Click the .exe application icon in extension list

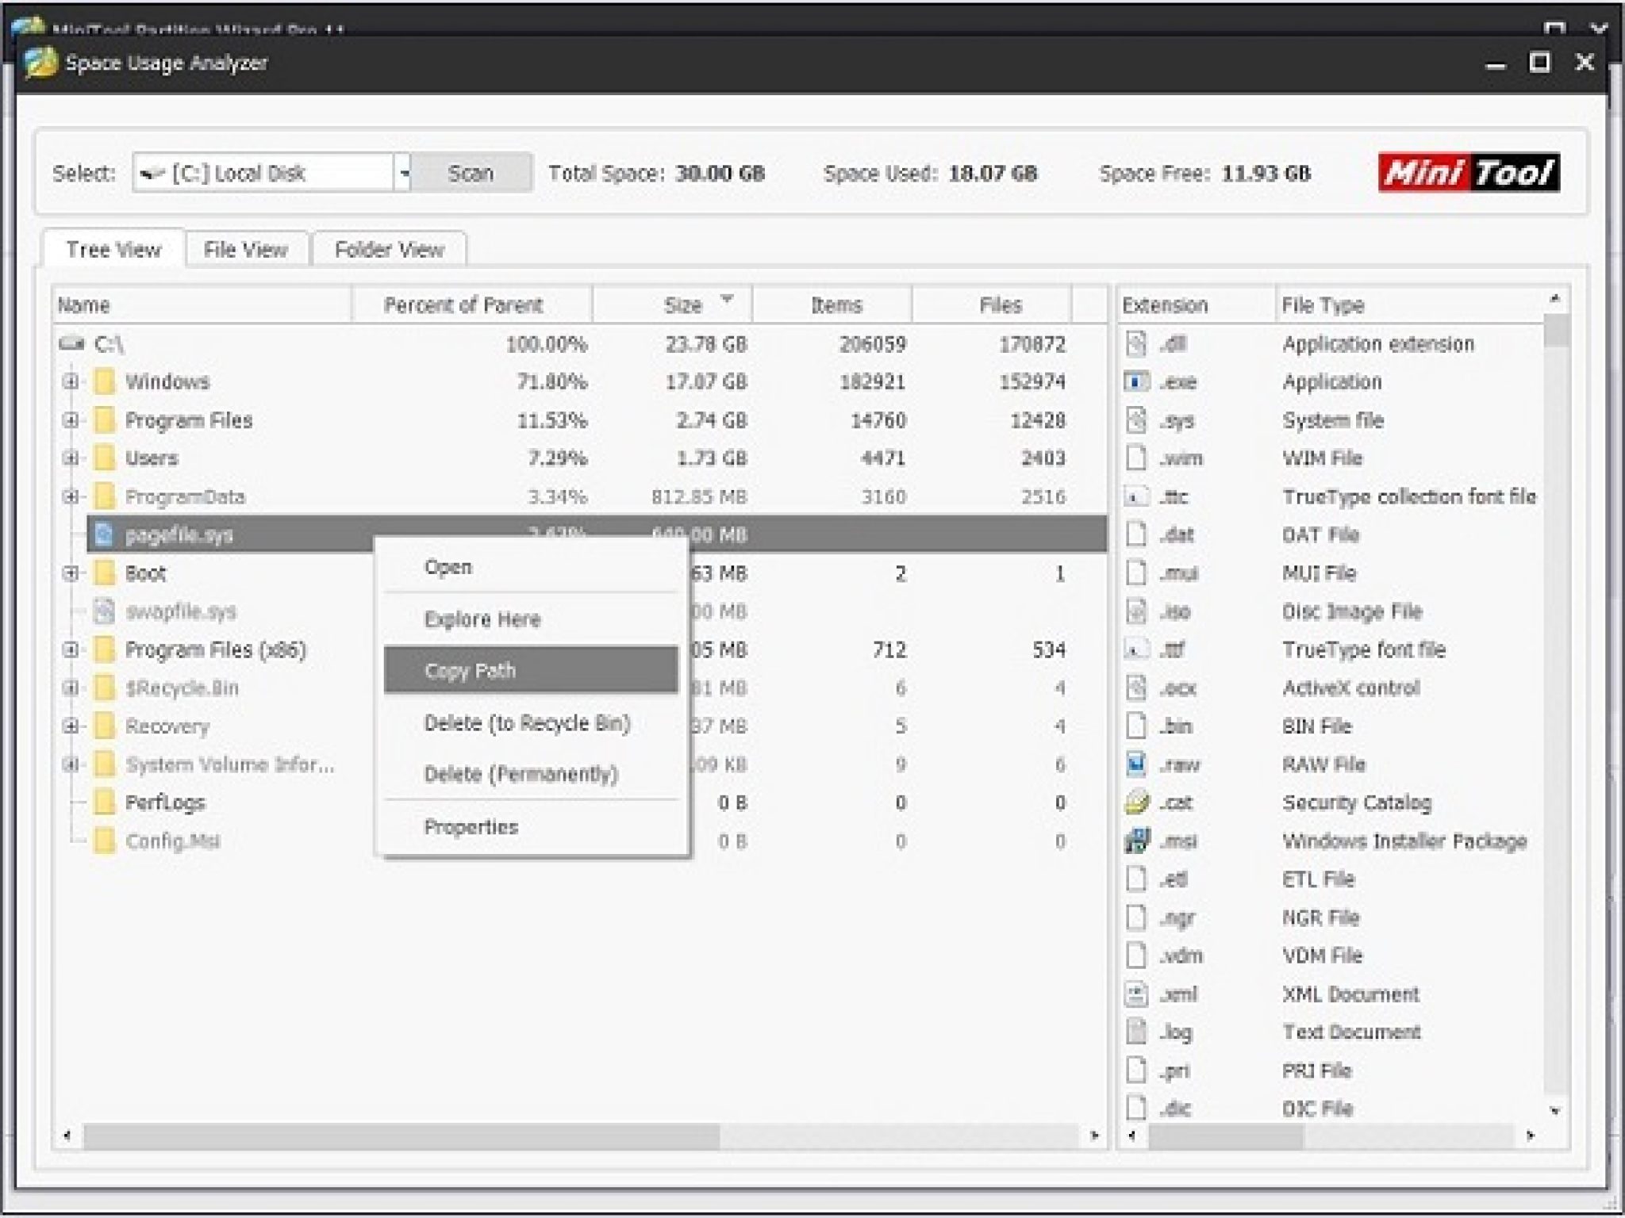(1136, 382)
